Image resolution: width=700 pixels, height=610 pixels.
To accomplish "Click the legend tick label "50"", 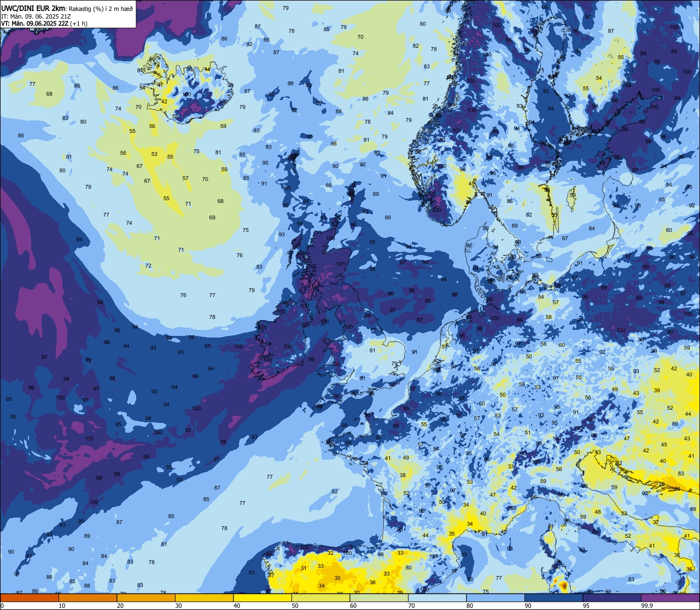I will (295, 606).
